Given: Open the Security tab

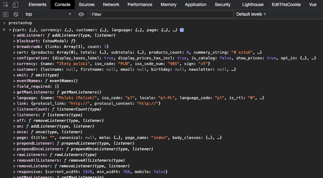Looking at the screenshot, I should click(x=223, y=5).
